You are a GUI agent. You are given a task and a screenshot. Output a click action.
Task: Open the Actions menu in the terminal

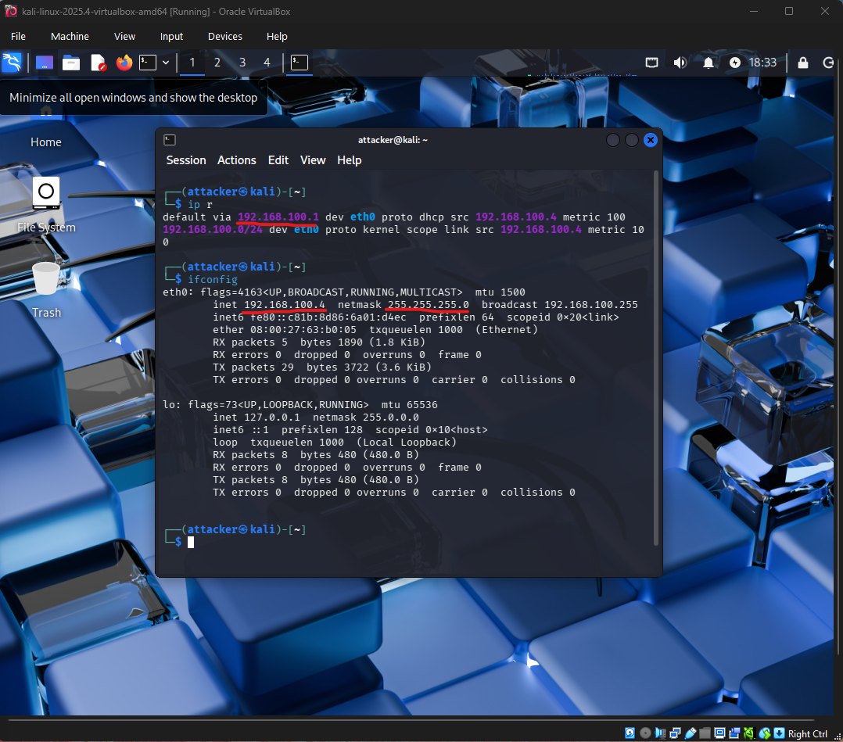tap(236, 160)
